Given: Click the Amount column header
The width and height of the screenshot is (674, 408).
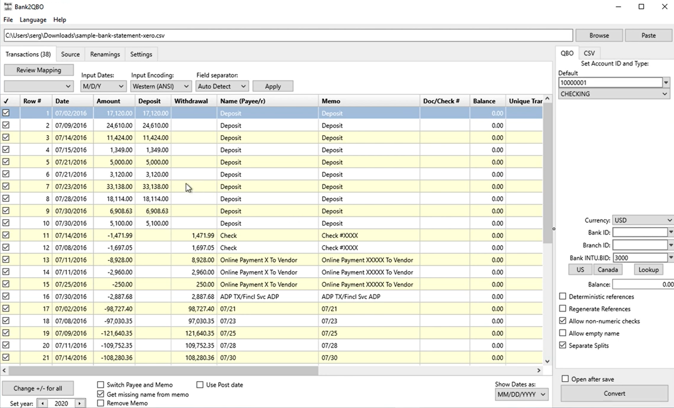Looking at the screenshot, I should click(x=114, y=101).
